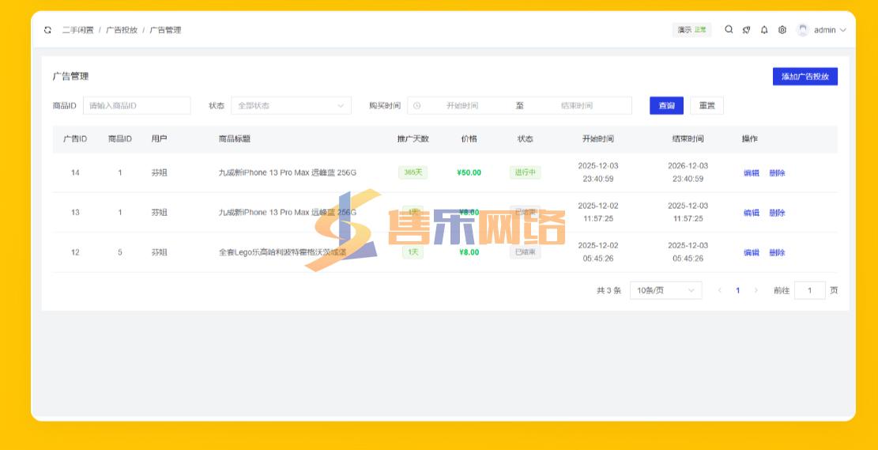Open the 10条/页 page size dropdown
This screenshot has height=450, width=878.
point(665,290)
